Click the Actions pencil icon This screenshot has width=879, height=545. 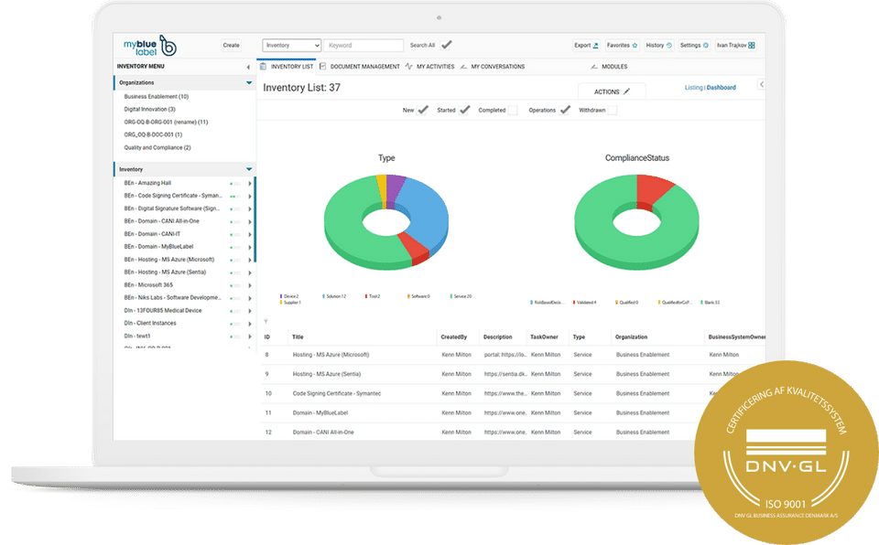626,91
